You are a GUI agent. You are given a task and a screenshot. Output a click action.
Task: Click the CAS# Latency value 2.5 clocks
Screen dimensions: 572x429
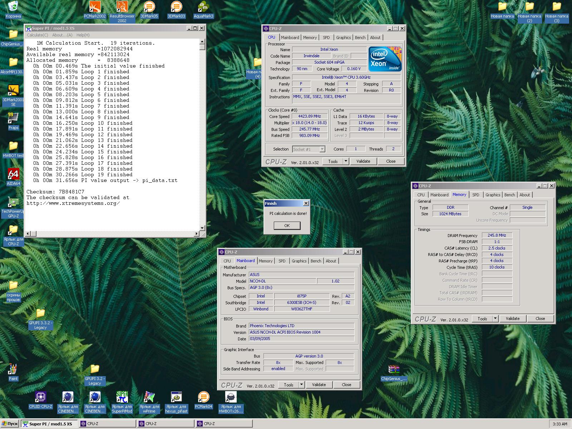point(497,248)
